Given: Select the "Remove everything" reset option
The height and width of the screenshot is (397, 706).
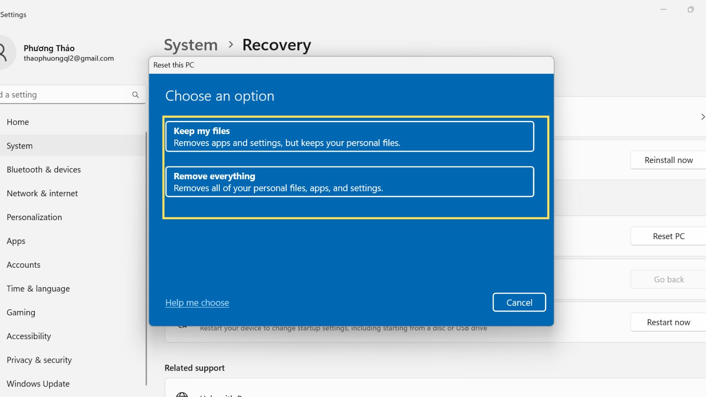Looking at the screenshot, I should (x=350, y=181).
